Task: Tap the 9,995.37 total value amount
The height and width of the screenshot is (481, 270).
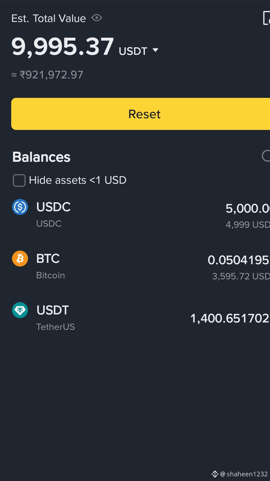Action: (x=63, y=47)
